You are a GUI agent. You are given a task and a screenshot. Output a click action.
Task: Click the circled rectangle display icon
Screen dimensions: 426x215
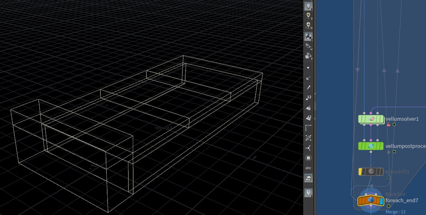click(x=308, y=158)
